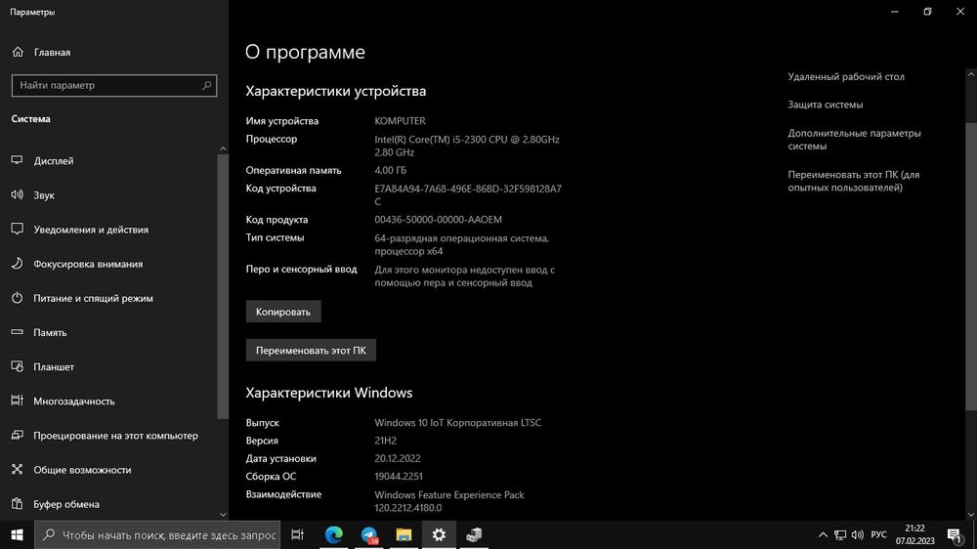Open Переименовать этот ПК (для опытных пользователей) link
Image resolution: width=977 pixels, height=549 pixels.
click(x=853, y=182)
